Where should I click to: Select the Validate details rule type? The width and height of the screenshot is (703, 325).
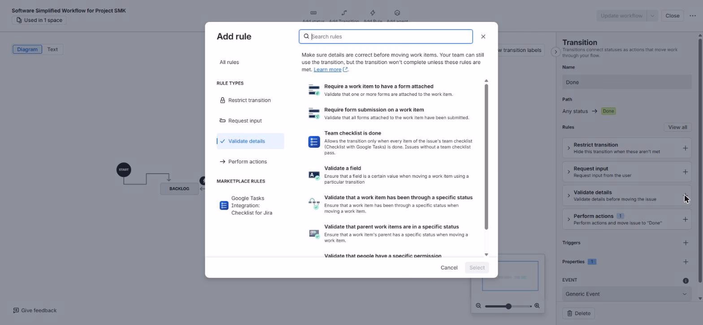click(250, 141)
